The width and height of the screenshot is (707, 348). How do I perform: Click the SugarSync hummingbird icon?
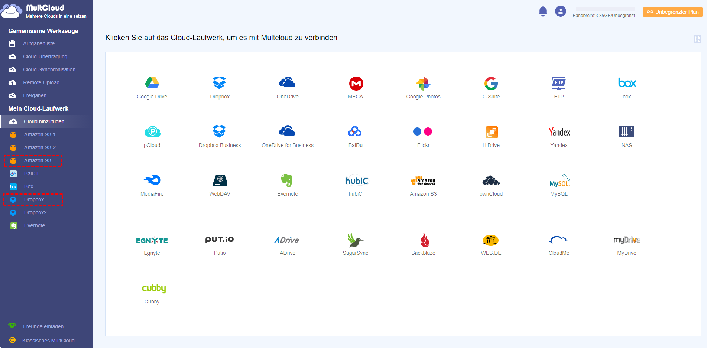click(x=356, y=240)
